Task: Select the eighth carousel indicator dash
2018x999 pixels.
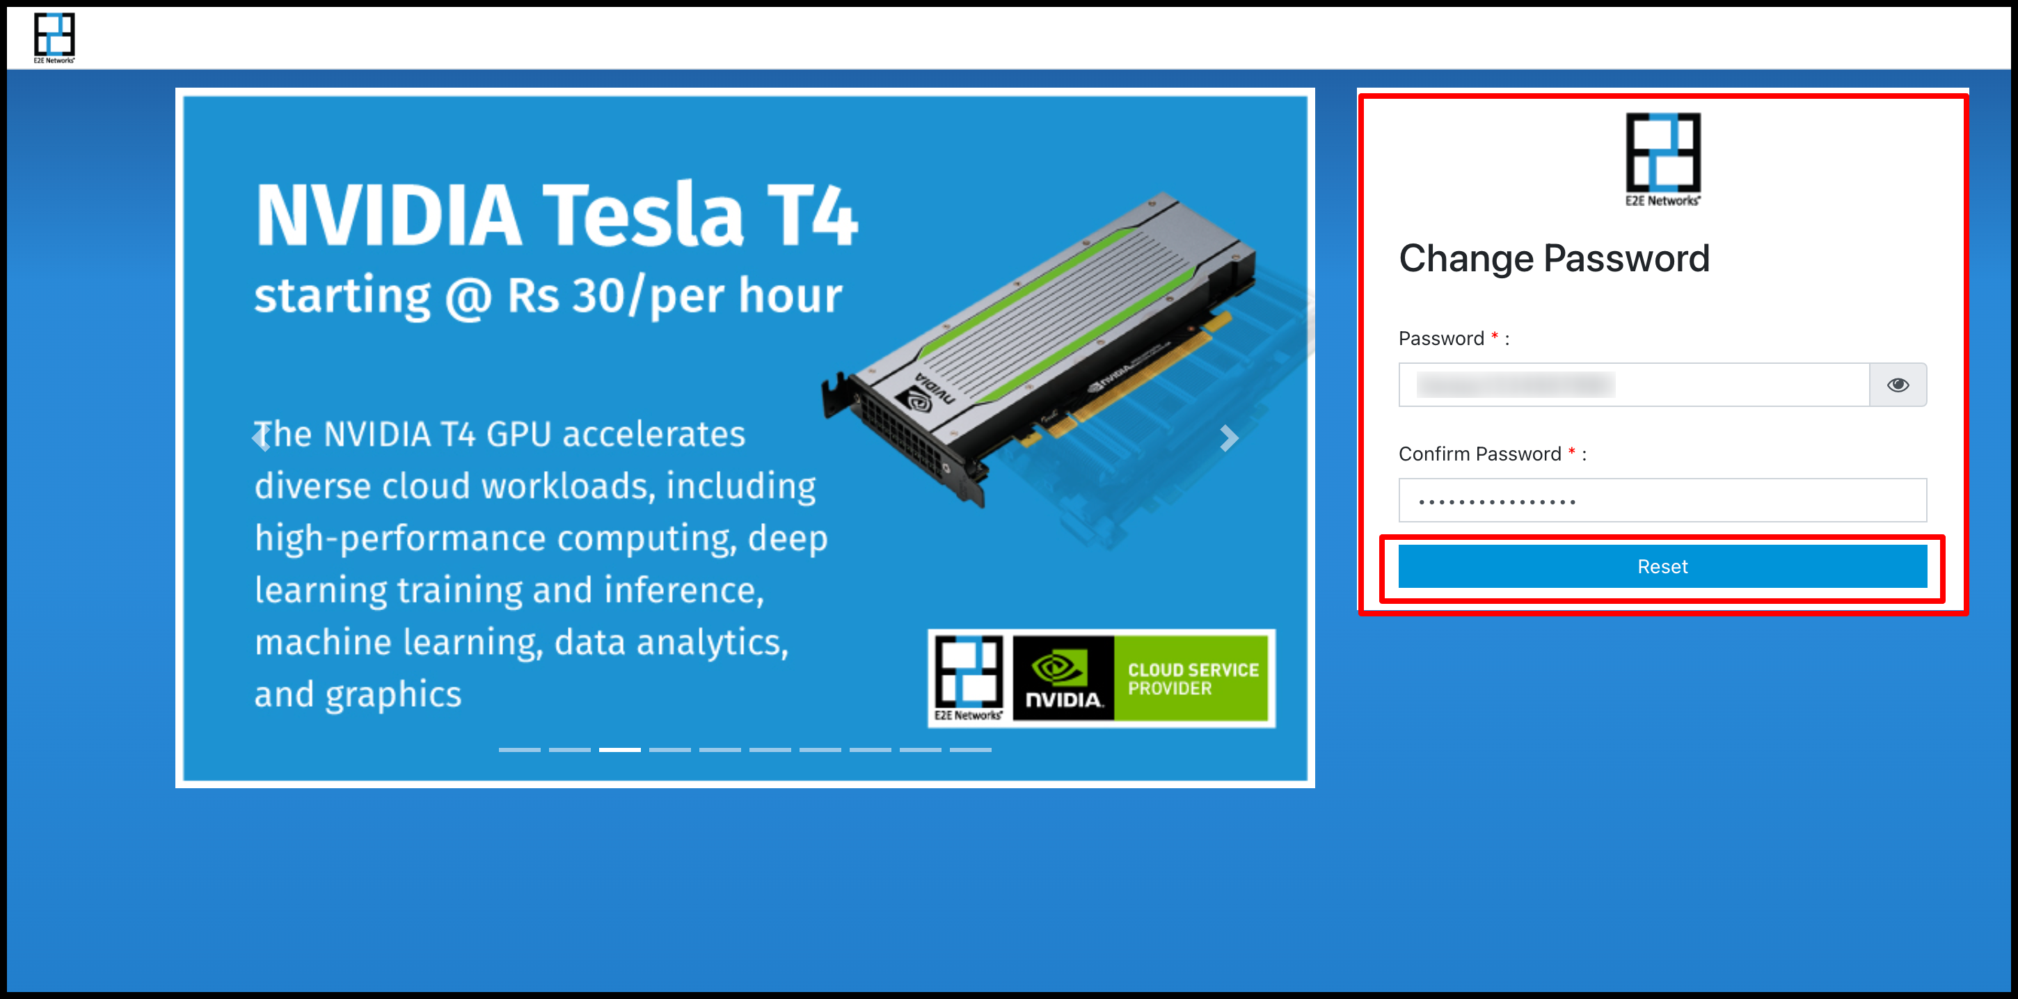Action: [871, 749]
